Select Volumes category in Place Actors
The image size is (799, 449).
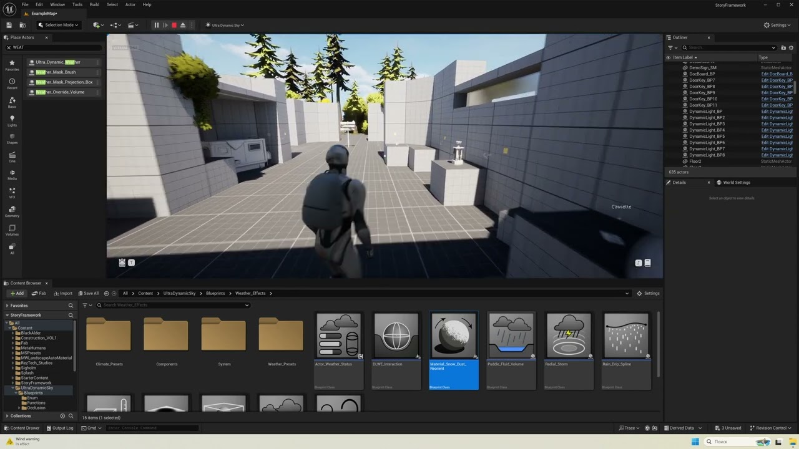[12, 230]
